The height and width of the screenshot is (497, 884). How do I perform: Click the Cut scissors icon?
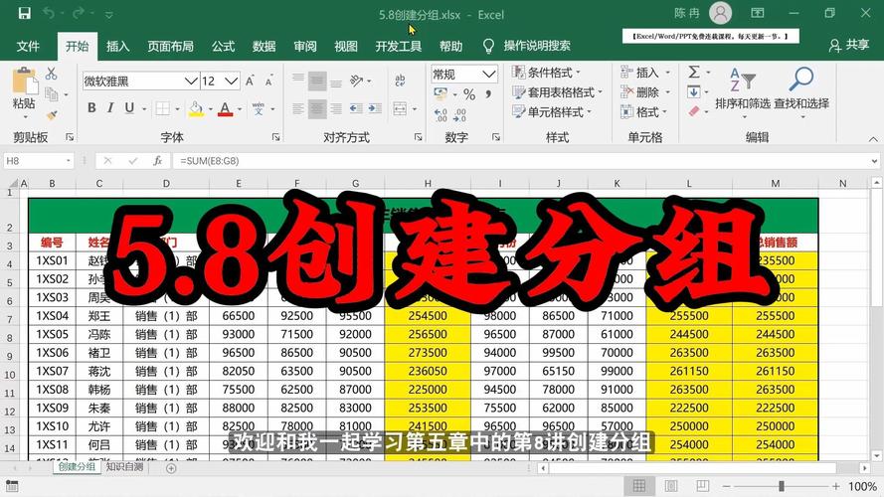tap(52, 74)
